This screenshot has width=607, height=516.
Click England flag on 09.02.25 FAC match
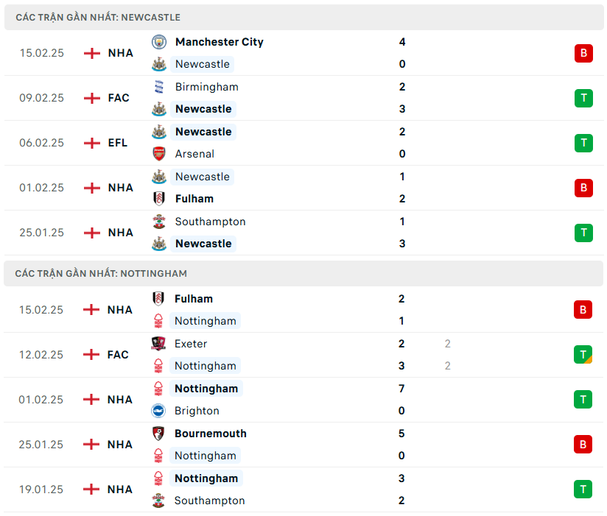tap(91, 98)
